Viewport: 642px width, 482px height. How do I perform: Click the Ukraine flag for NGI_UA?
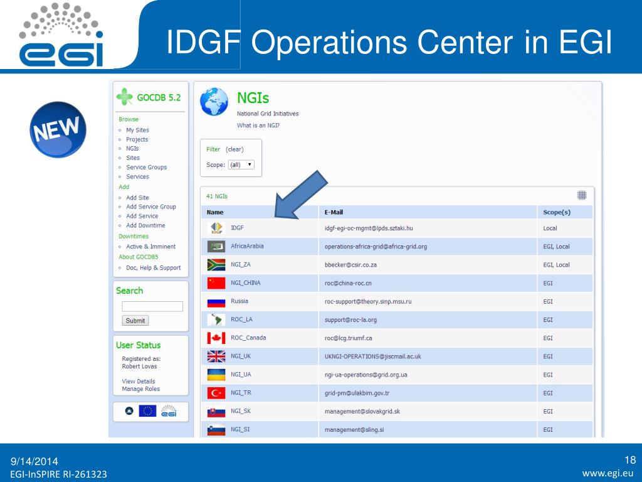tap(216, 375)
